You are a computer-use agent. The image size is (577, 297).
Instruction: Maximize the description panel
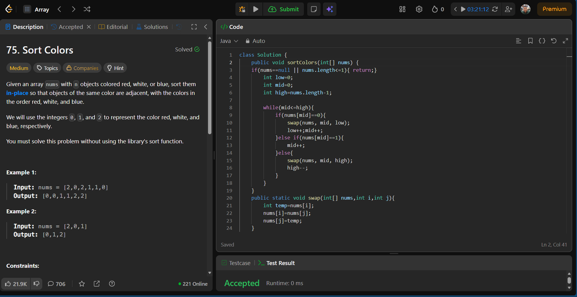194,27
